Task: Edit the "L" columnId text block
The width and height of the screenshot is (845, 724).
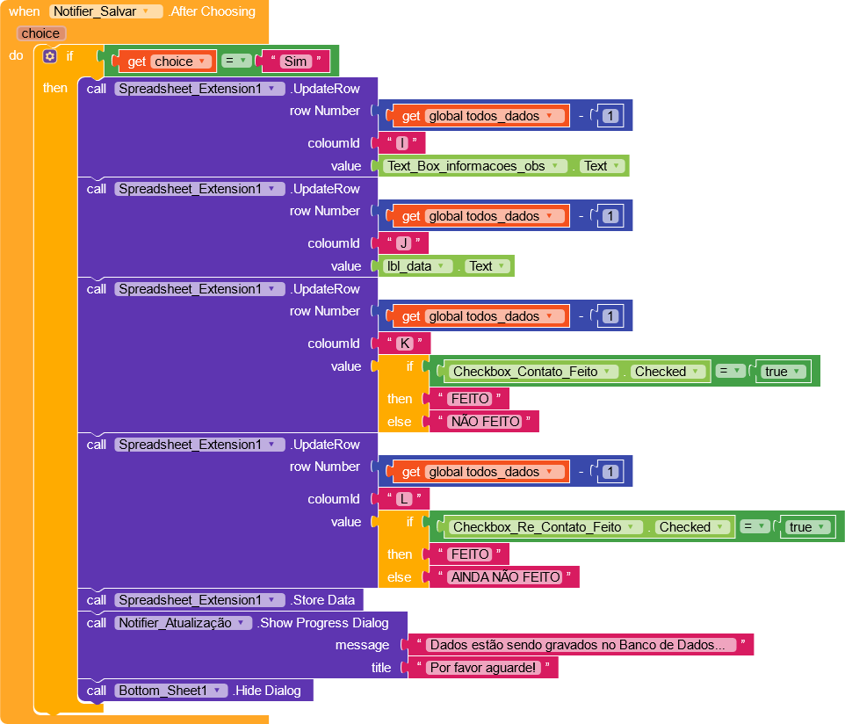Action: tap(404, 499)
